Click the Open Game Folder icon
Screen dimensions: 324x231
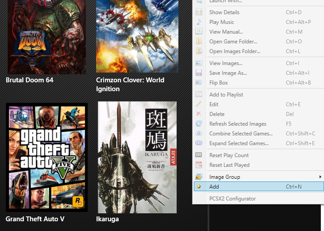point(199,41)
